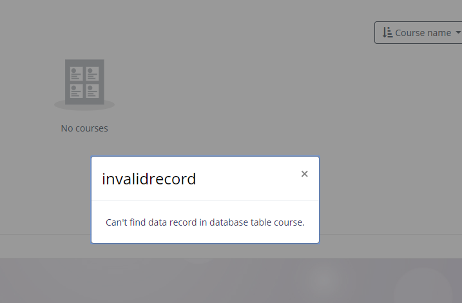Click the No courses placeholder image

pos(84,85)
